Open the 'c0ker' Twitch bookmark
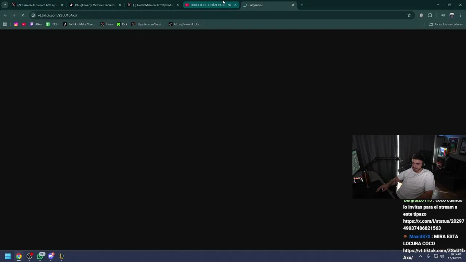 click(36, 24)
